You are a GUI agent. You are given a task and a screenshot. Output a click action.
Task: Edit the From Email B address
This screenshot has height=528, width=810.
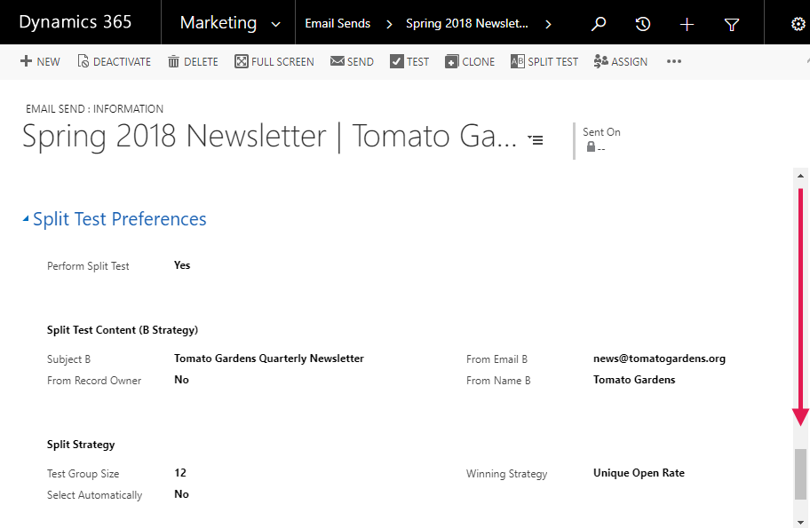659,359
